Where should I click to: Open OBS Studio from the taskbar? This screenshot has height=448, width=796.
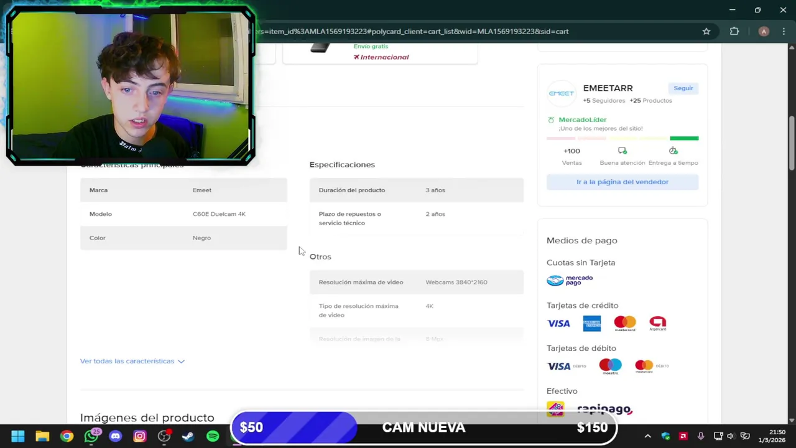[164, 436]
